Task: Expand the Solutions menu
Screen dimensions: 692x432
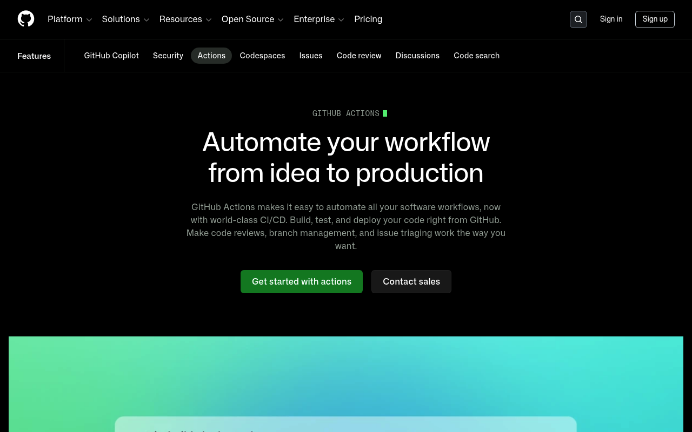Action: (125, 19)
